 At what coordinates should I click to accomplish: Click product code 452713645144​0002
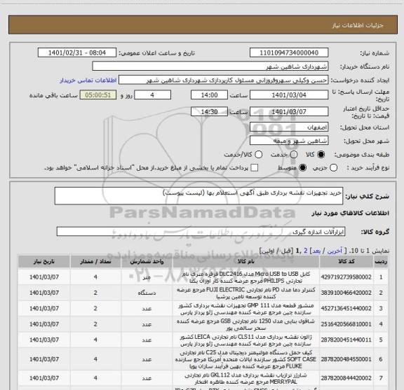346,309
